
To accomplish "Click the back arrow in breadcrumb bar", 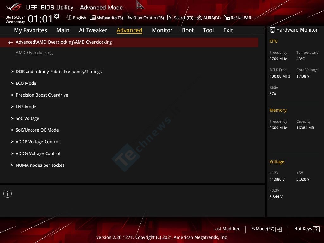I will (x=10, y=42).
